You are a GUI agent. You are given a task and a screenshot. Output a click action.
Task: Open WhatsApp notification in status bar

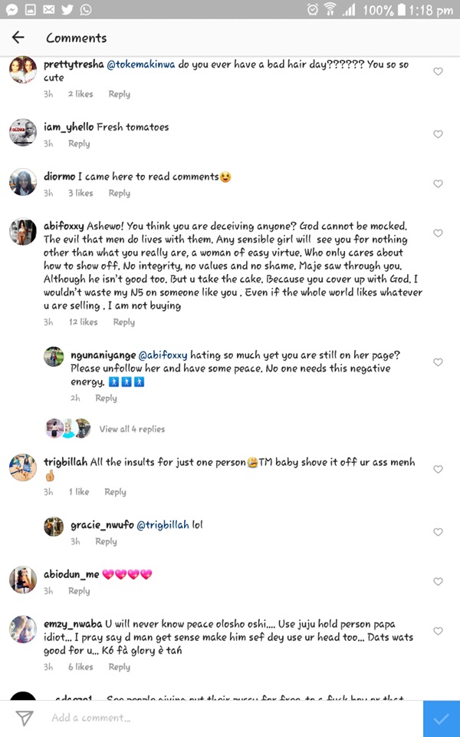click(x=85, y=10)
